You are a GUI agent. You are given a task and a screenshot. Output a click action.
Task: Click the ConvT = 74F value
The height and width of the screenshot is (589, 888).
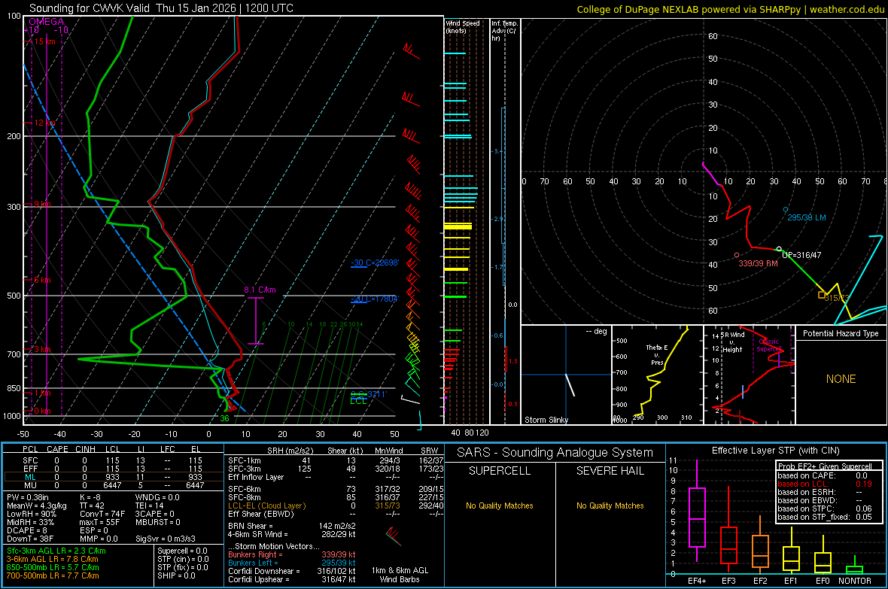coord(102,514)
